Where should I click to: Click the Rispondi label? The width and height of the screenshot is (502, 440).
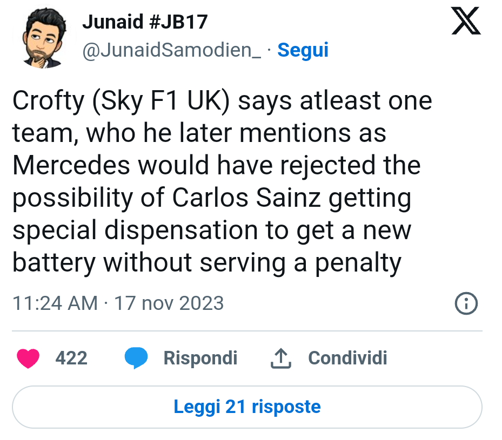point(200,358)
